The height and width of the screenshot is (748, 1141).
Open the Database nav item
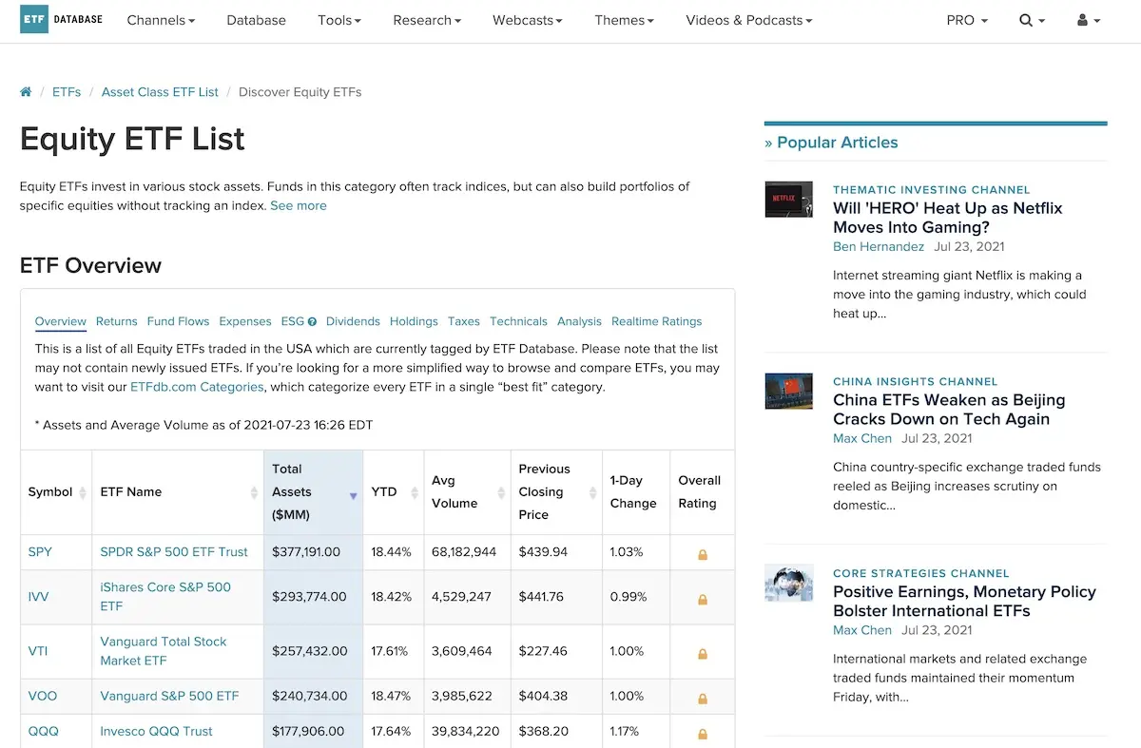point(257,20)
